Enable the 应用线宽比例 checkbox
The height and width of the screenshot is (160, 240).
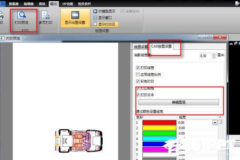138,74
